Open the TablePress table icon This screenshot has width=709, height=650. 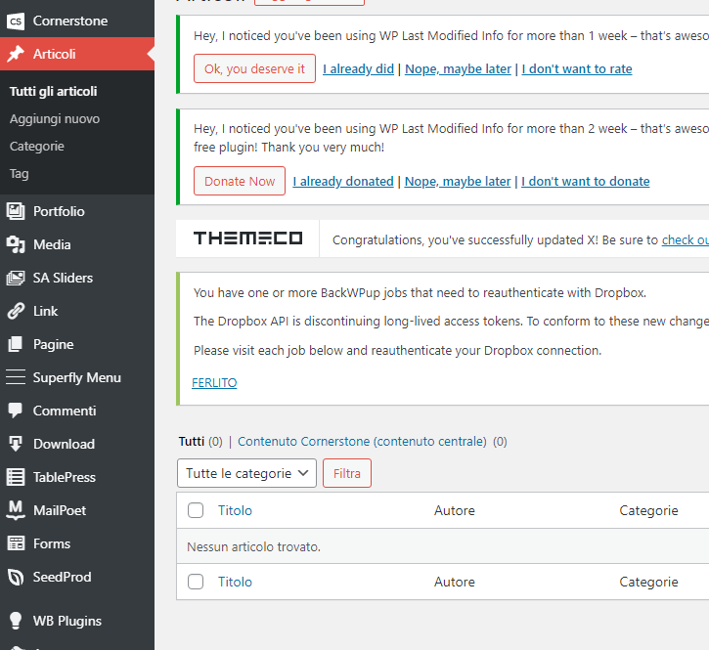coord(16,477)
